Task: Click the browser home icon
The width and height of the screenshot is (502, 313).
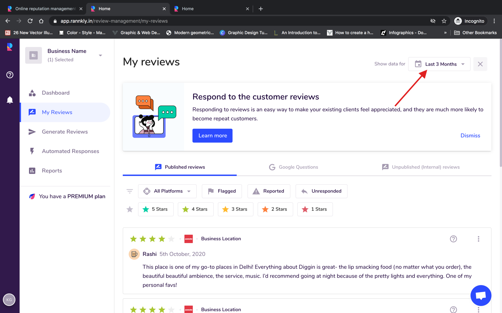Action: 41,21
